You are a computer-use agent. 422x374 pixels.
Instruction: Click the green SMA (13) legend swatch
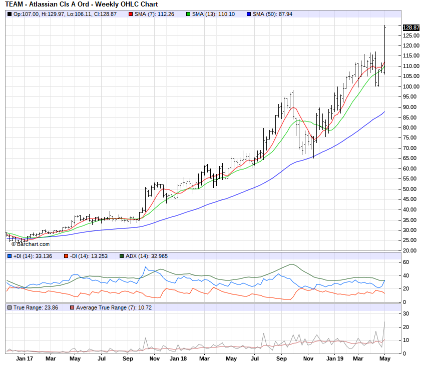click(x=188, y=14)
